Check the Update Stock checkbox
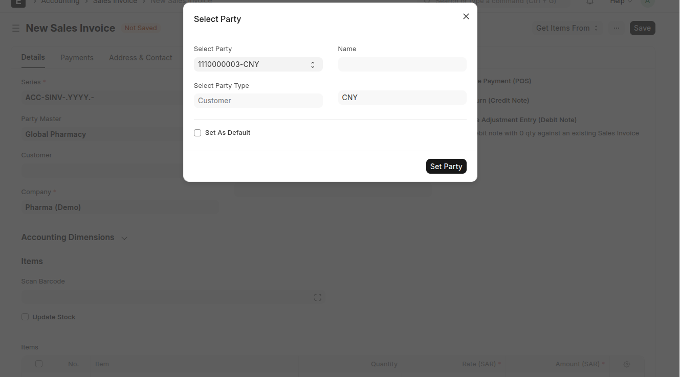This screenshot has width=680, height=377. (x=25, y=317)
